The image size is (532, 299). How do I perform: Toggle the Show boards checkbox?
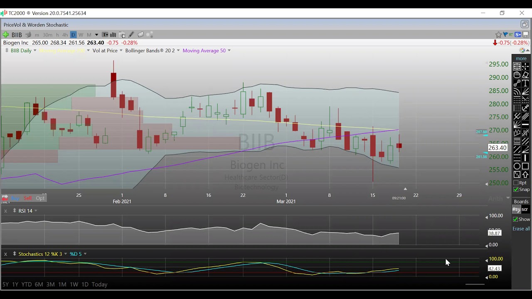(x=515, y=219)
